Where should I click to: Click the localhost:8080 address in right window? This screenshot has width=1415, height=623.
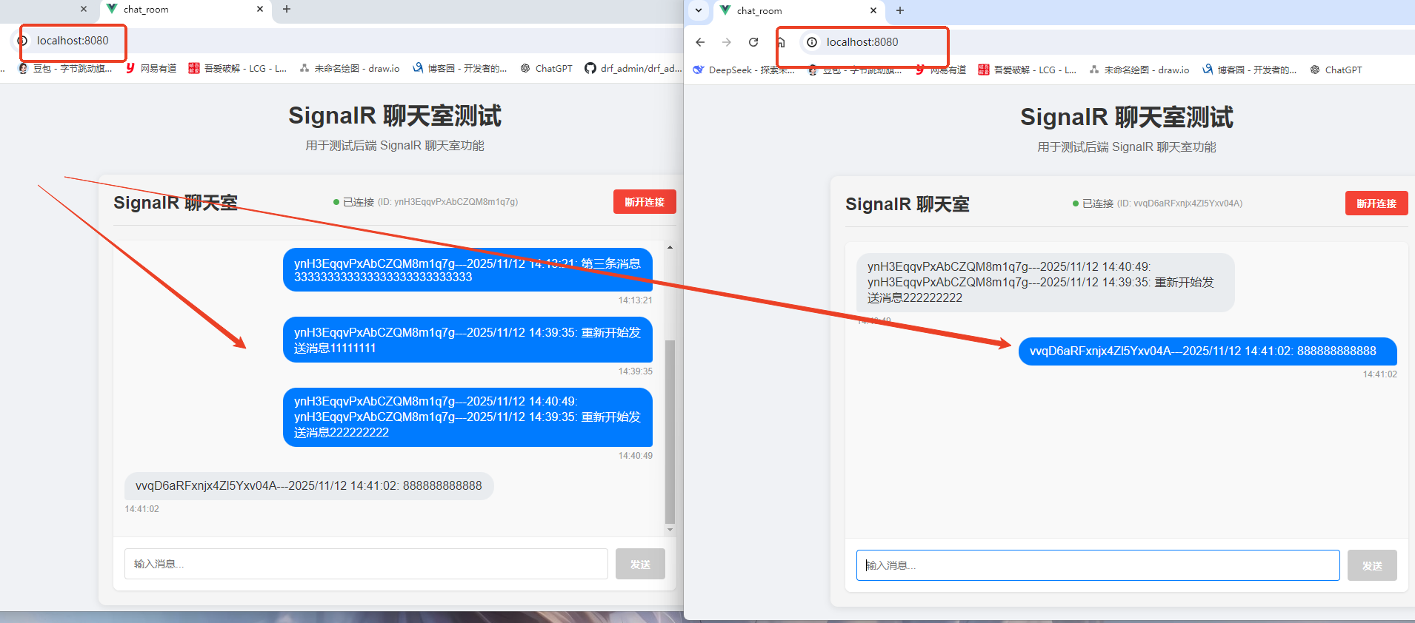[862, 42]
